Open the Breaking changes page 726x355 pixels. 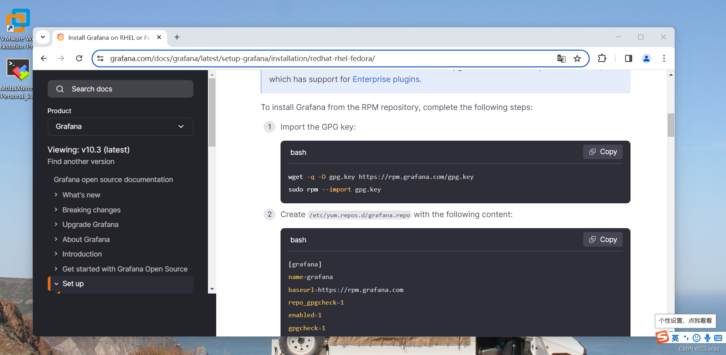(92, 210)
